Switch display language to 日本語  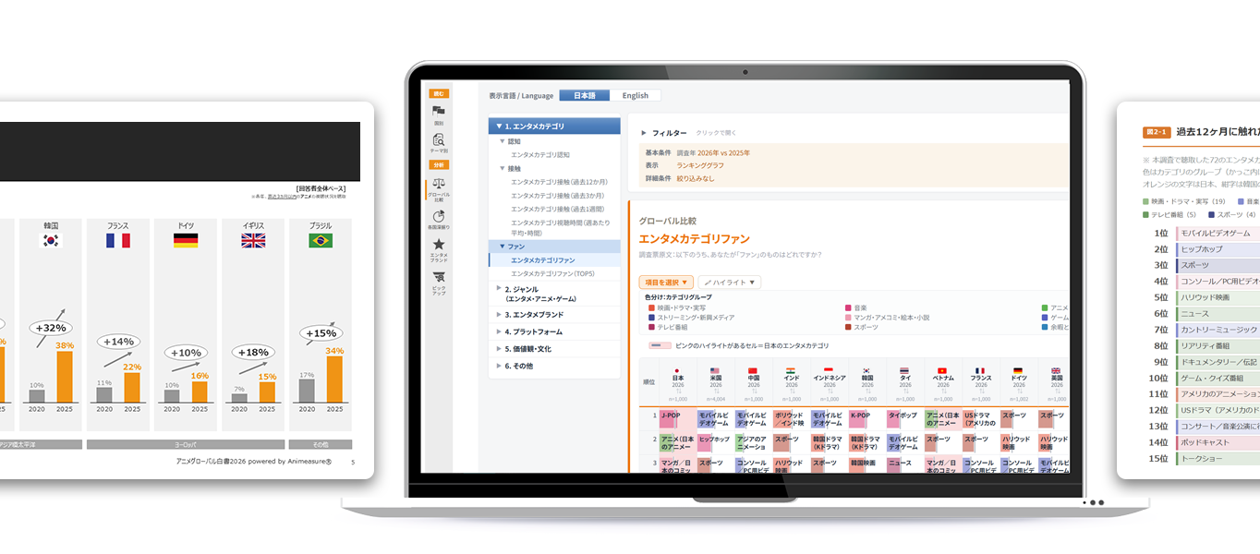point(585,95)
